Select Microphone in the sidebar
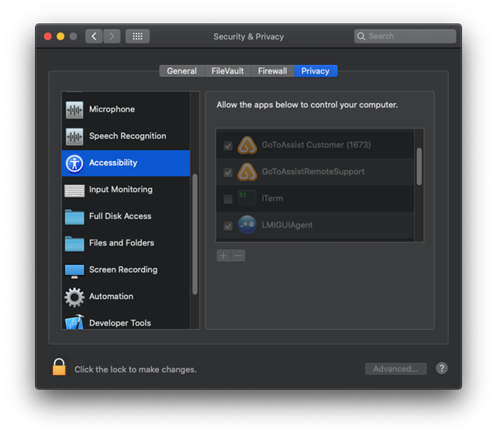 tap(126, 109)
